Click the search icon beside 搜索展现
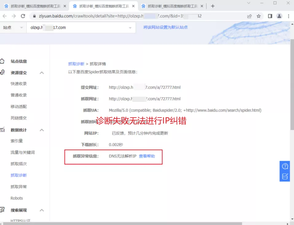Viewport: 294px width, 225px height. click(2, 210)
